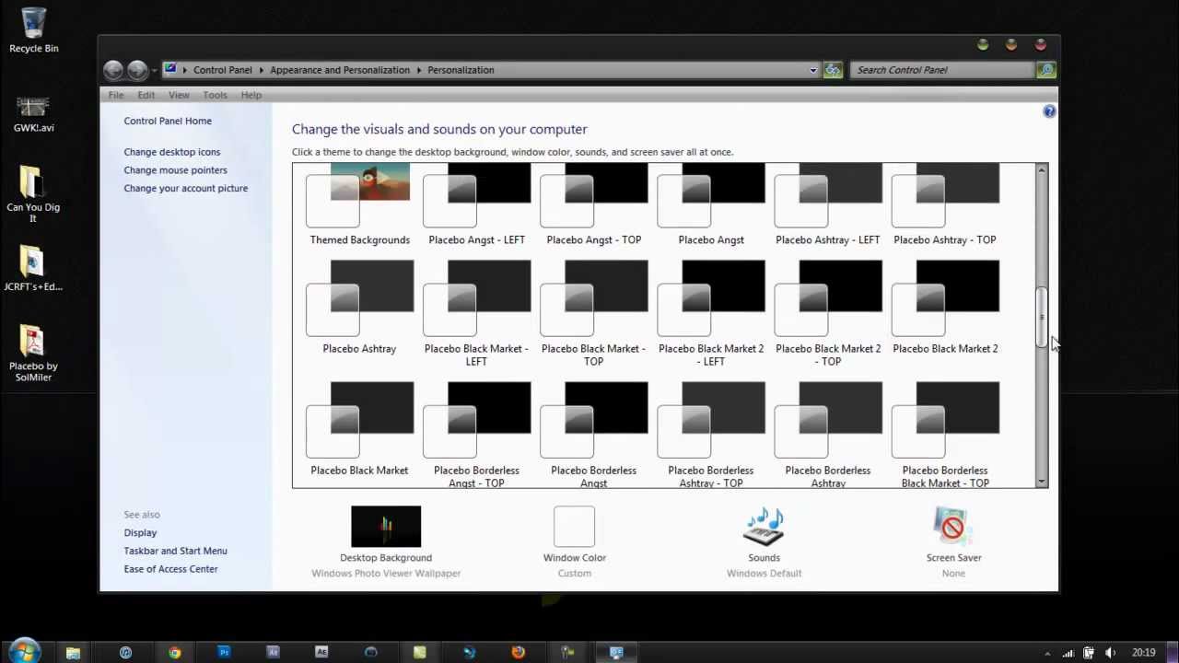Go to Control Panel Home
Viewport: 1179px width, 663px height.
pos(168,121)
